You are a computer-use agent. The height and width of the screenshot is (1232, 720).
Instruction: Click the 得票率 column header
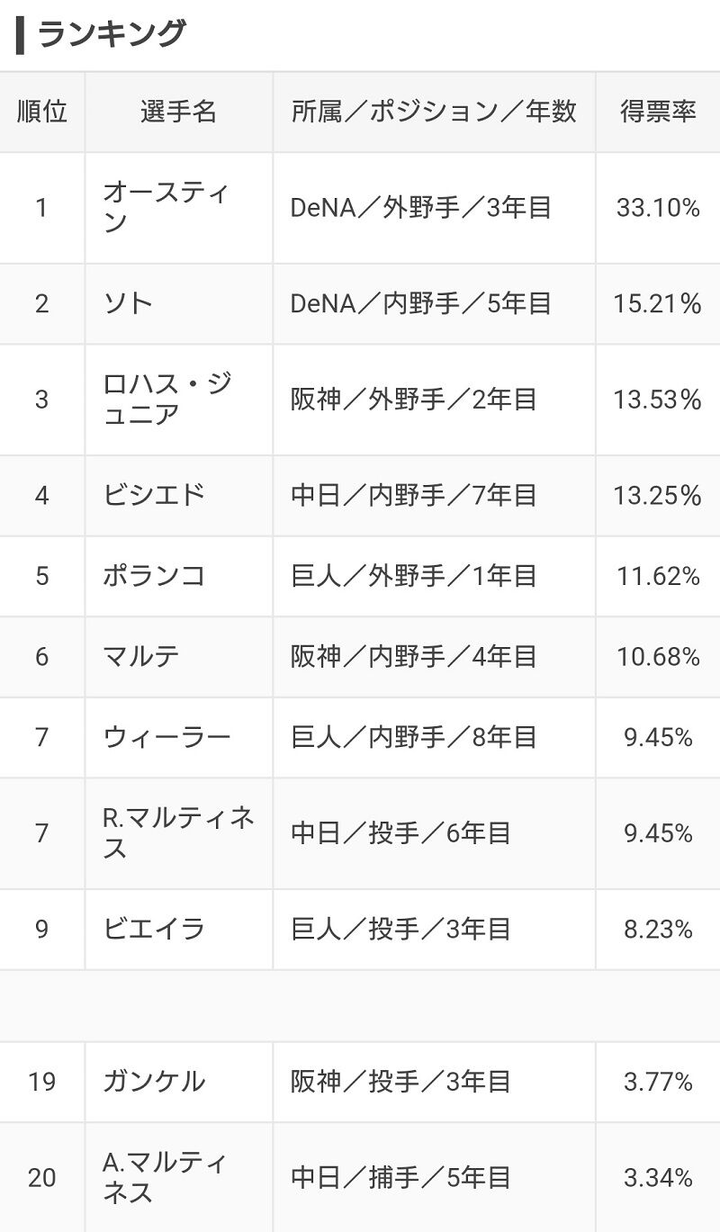coord(658,112)
